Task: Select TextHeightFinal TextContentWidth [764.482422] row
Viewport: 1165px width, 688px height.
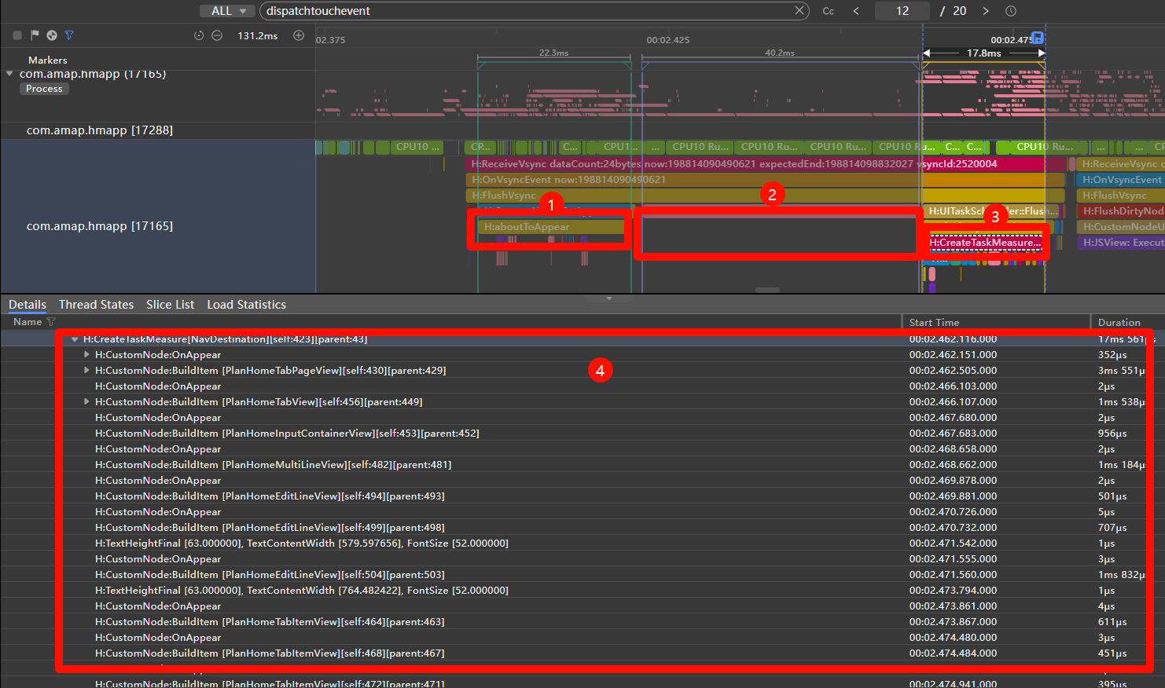Action: pos(582,591)
